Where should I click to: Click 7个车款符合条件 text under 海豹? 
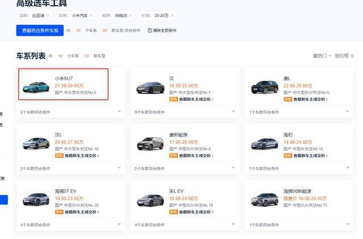tap(264, 169)
